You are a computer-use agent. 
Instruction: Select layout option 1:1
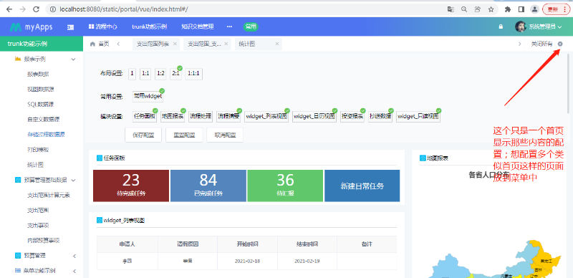click(x=145, y=74)
